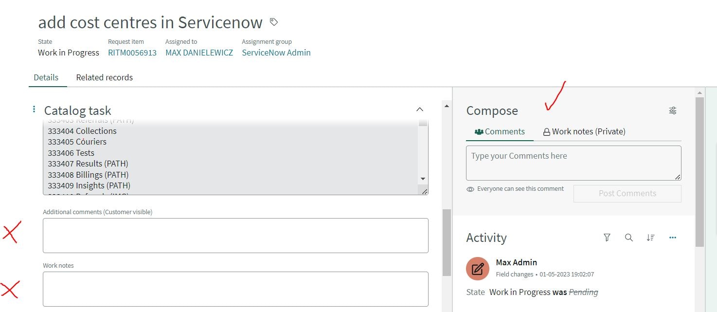This screenshot has height=312, width=717.
Task: Open the Activity more options menu
Action: [673, 238]
